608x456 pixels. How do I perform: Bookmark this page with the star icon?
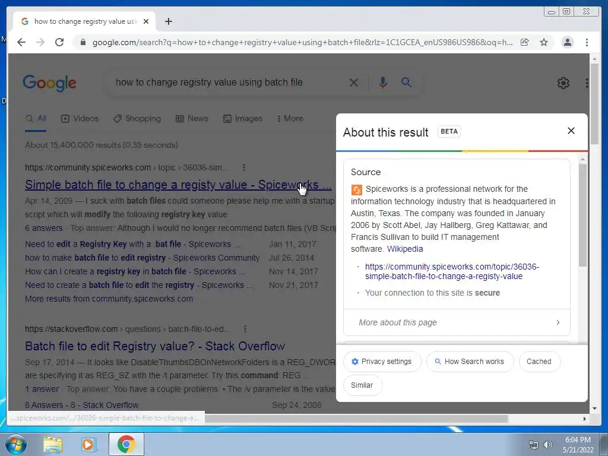click(x=544, y=42)
